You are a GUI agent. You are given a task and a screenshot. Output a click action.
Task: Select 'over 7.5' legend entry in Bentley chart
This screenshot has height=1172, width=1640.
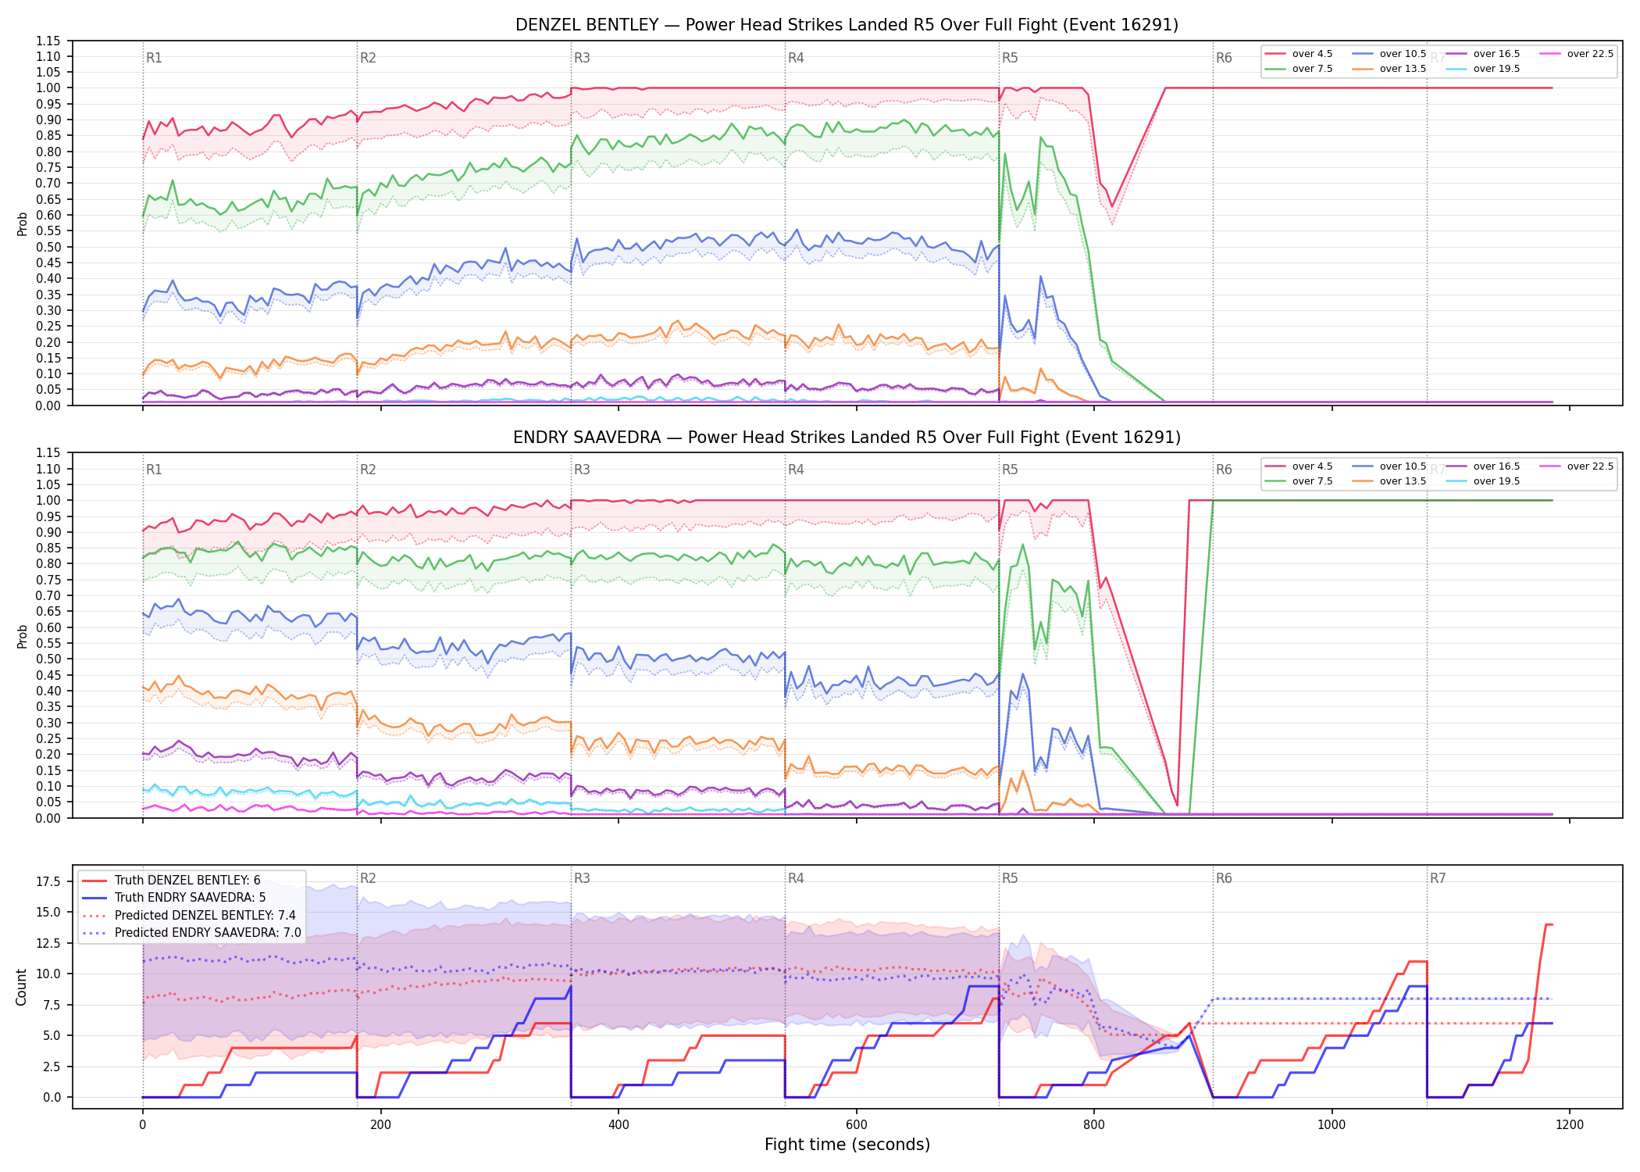pyautogui.click(x=1298, y=69)
